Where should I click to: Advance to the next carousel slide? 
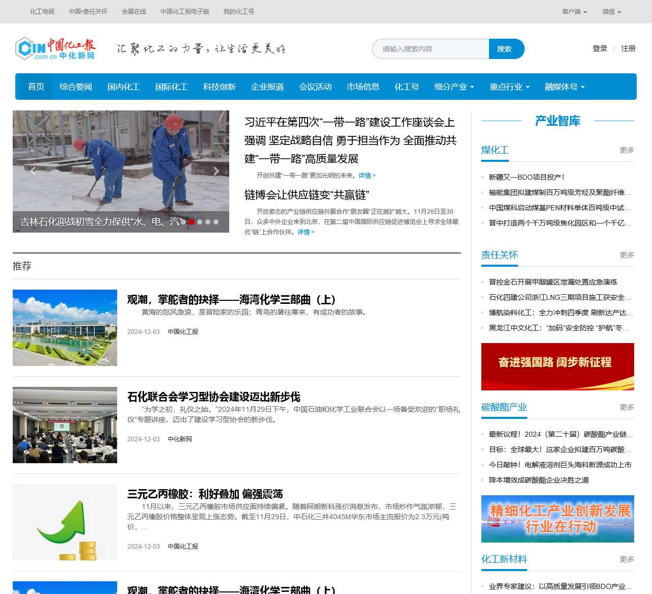[x=216, y=172]
